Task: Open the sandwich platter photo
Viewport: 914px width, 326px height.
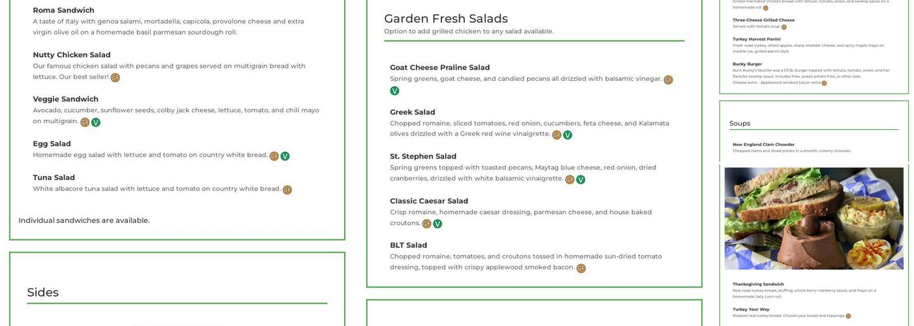Action: click(x=813, y=218)
